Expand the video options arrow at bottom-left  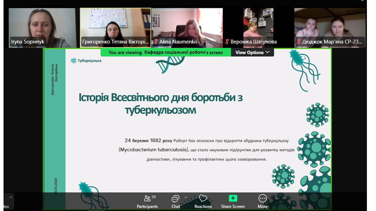11,197
